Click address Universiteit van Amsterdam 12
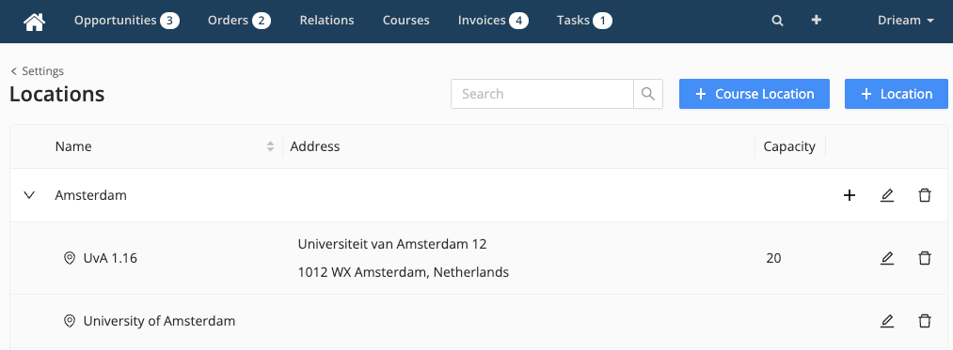 coord(392,244)
